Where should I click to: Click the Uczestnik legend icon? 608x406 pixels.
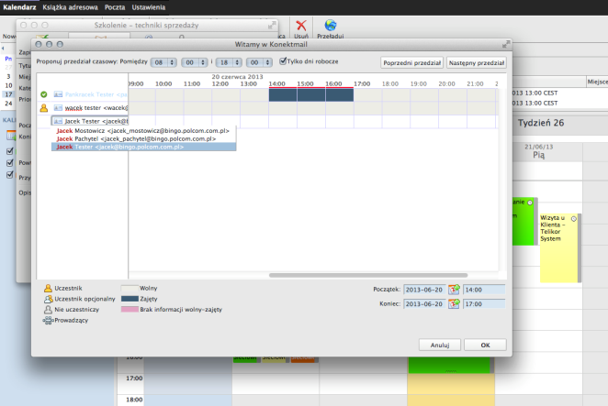[48, 289]
